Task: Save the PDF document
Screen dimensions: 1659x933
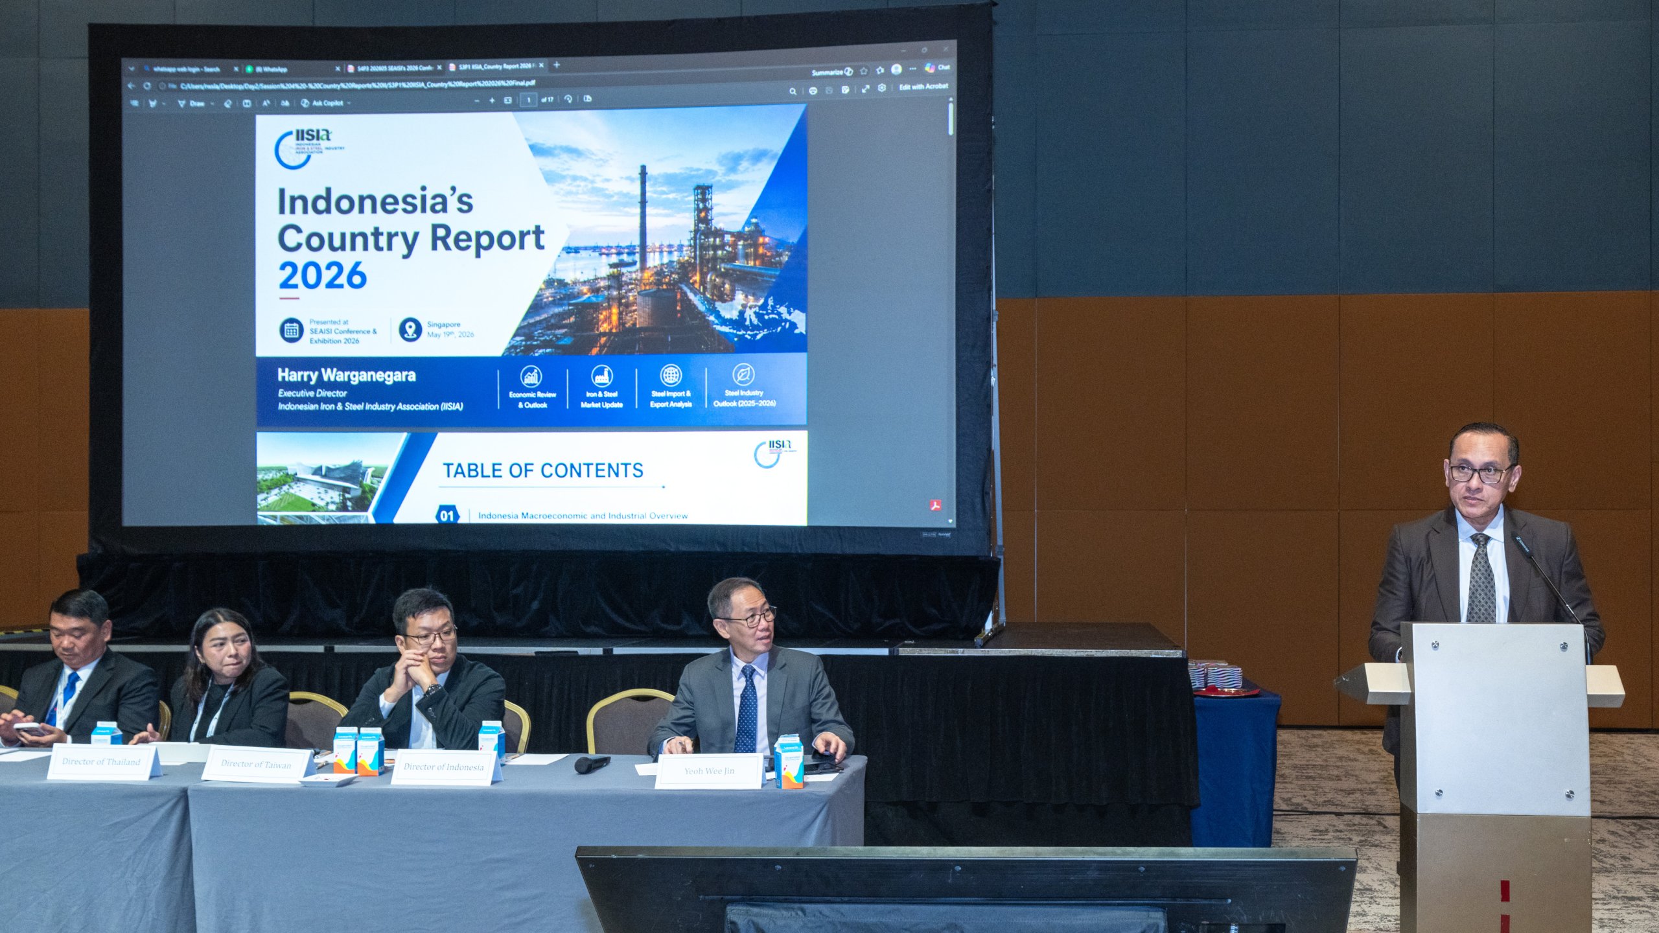Action: click(x=829, y=90)
